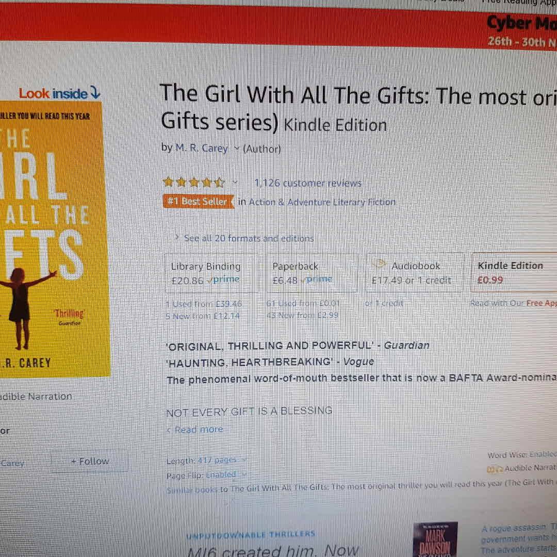557x557 pixels.
Task: Click the star rating icons
Action: tap(193, 183)
